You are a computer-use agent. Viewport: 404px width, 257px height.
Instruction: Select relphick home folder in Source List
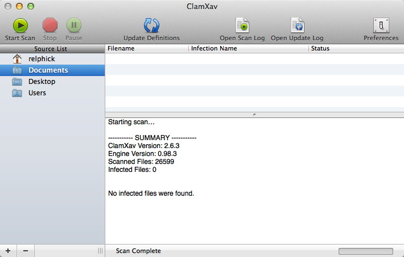point(52,59)
